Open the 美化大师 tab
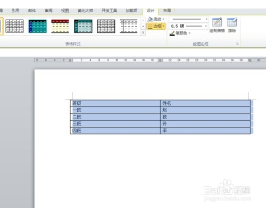The width and height of the screenshot is (266, 208). tap(85, 11)
